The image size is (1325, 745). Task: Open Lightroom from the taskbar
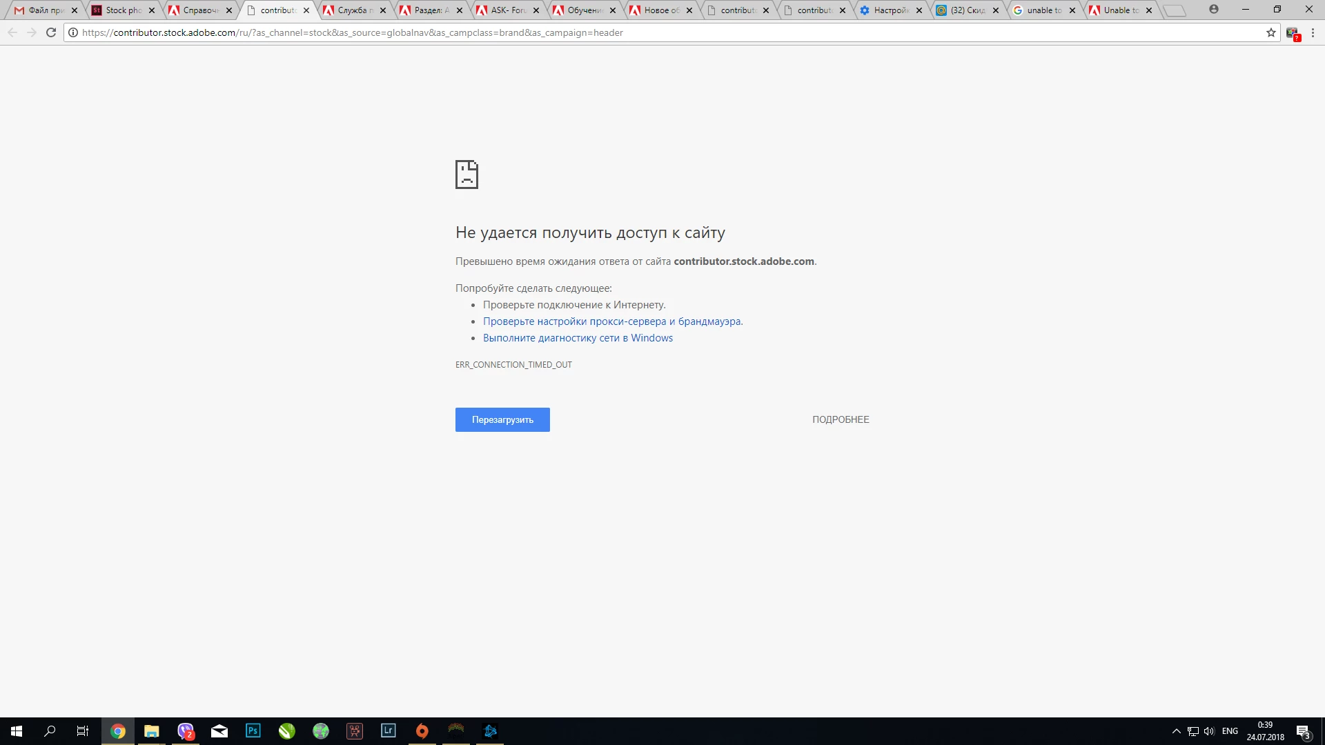click(x=388, y=731)
